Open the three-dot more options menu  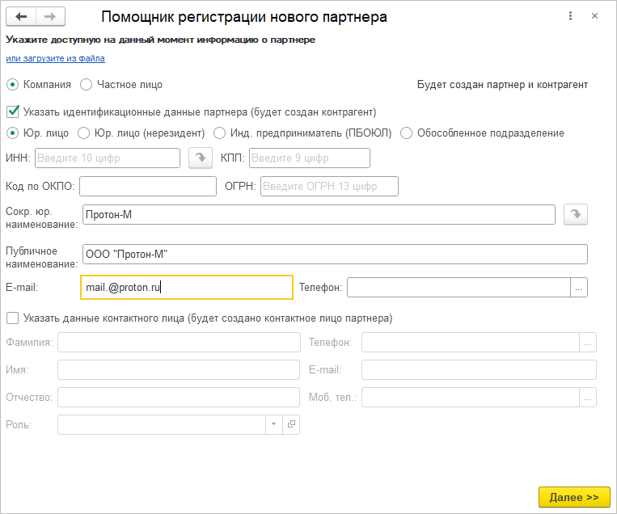(570, 17)
